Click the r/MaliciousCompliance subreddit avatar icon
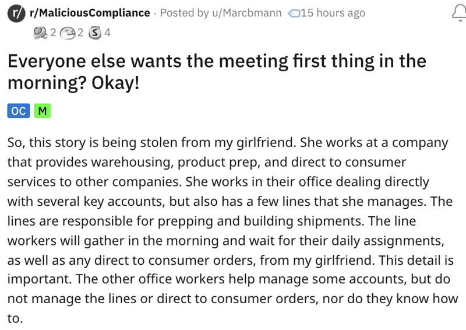466x330 pixels. (15, 13)
